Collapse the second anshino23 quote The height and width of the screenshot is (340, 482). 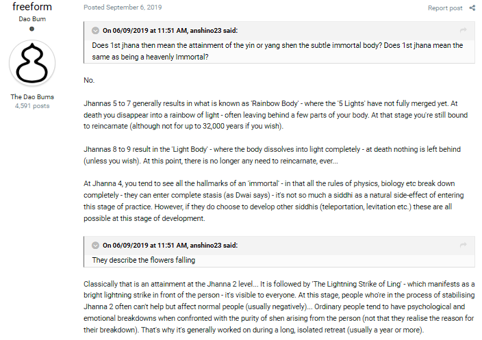click(96, 246)
